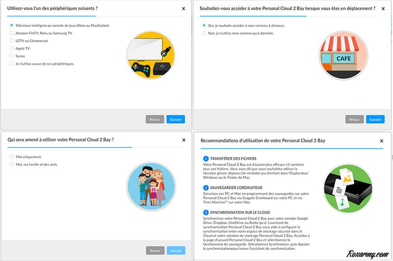Click the step 1 Transférer des fichiers icon

(x=206, y=158)
